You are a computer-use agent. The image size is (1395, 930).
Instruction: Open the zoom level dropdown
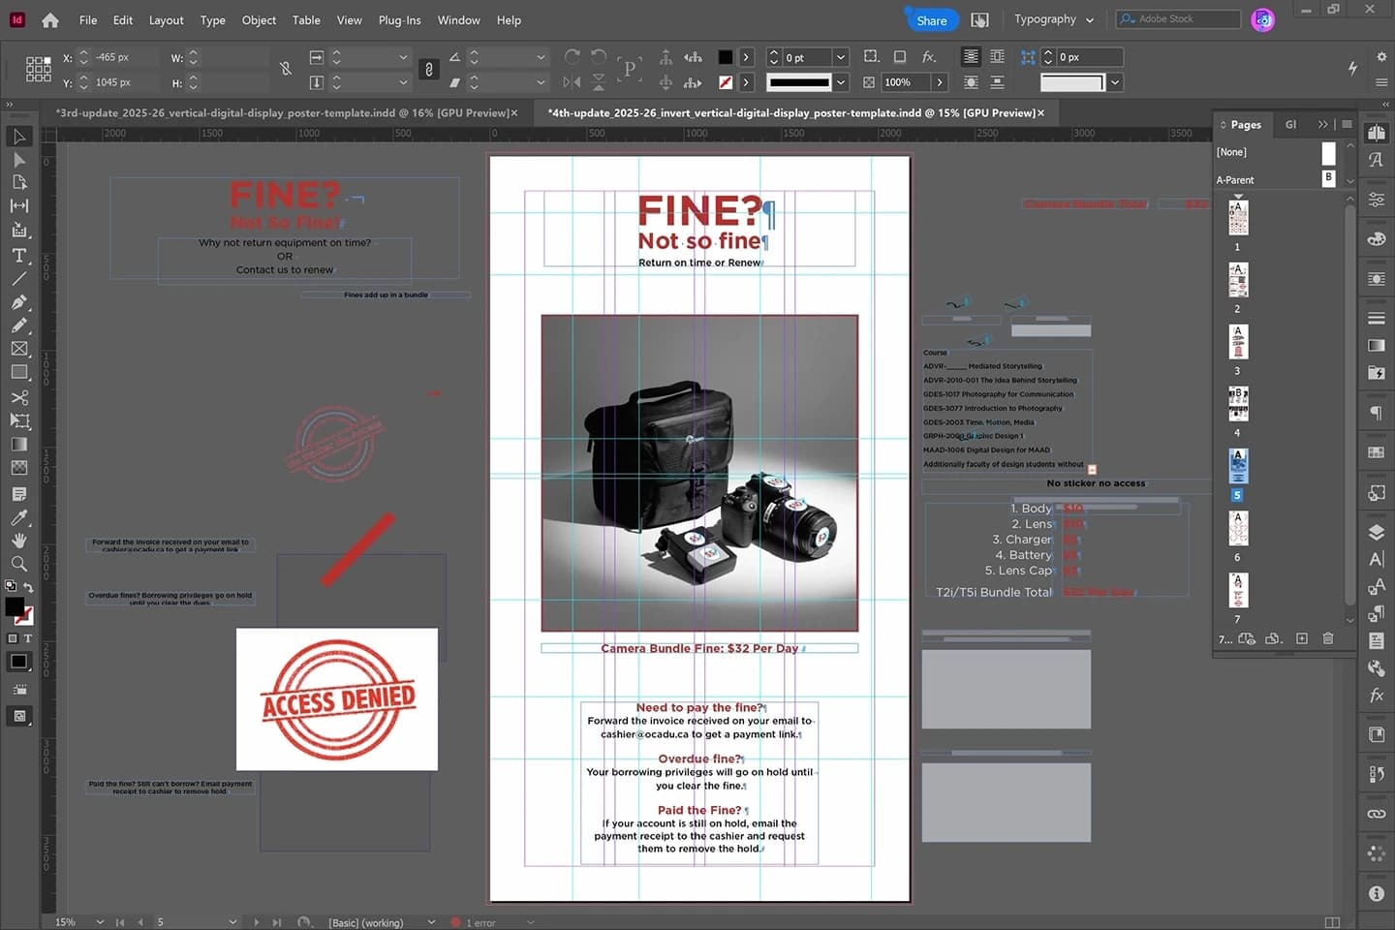click(x=100, y=922)
